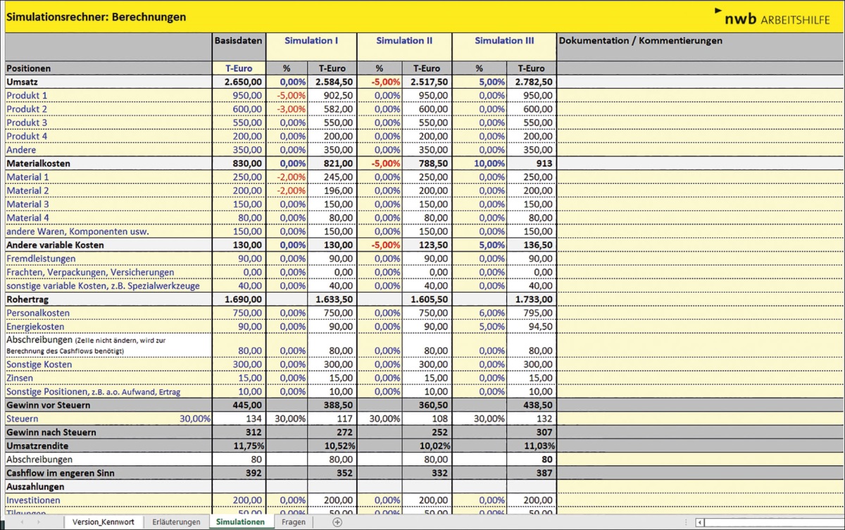Image resolution: width=845 pixels, height=530 pixels.
Task: Add a new sheet with plus icon
Action: click(337, 522)
